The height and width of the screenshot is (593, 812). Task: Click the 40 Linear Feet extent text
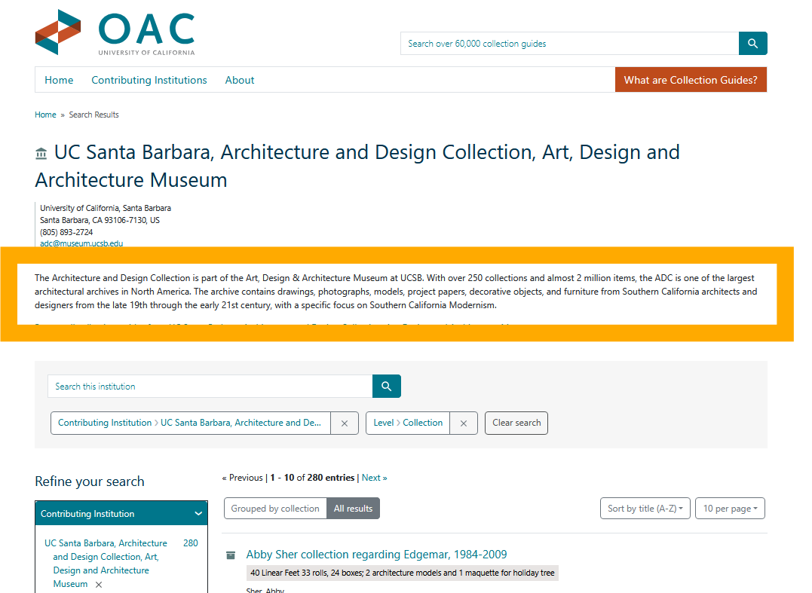(403, 573)
